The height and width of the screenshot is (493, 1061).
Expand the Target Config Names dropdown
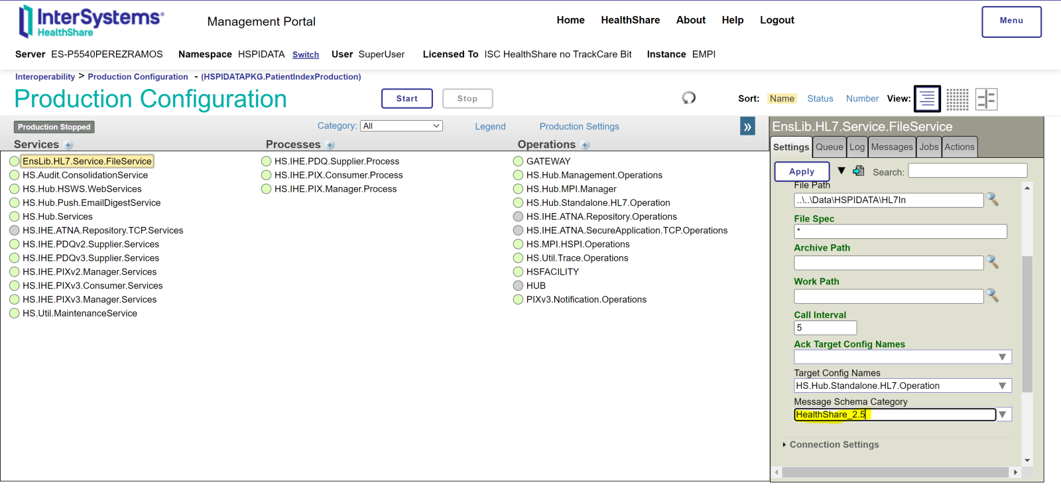coord(1002,386)
